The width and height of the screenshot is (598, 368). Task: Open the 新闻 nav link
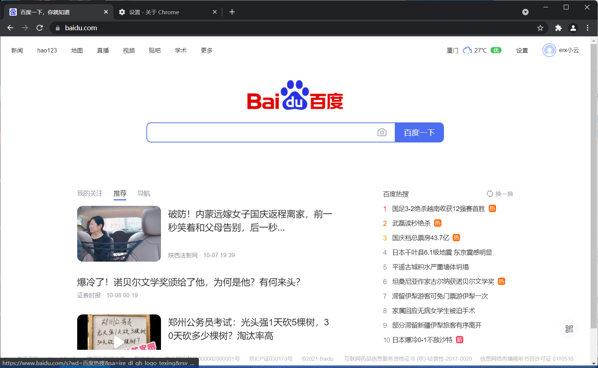click(17, 50)
